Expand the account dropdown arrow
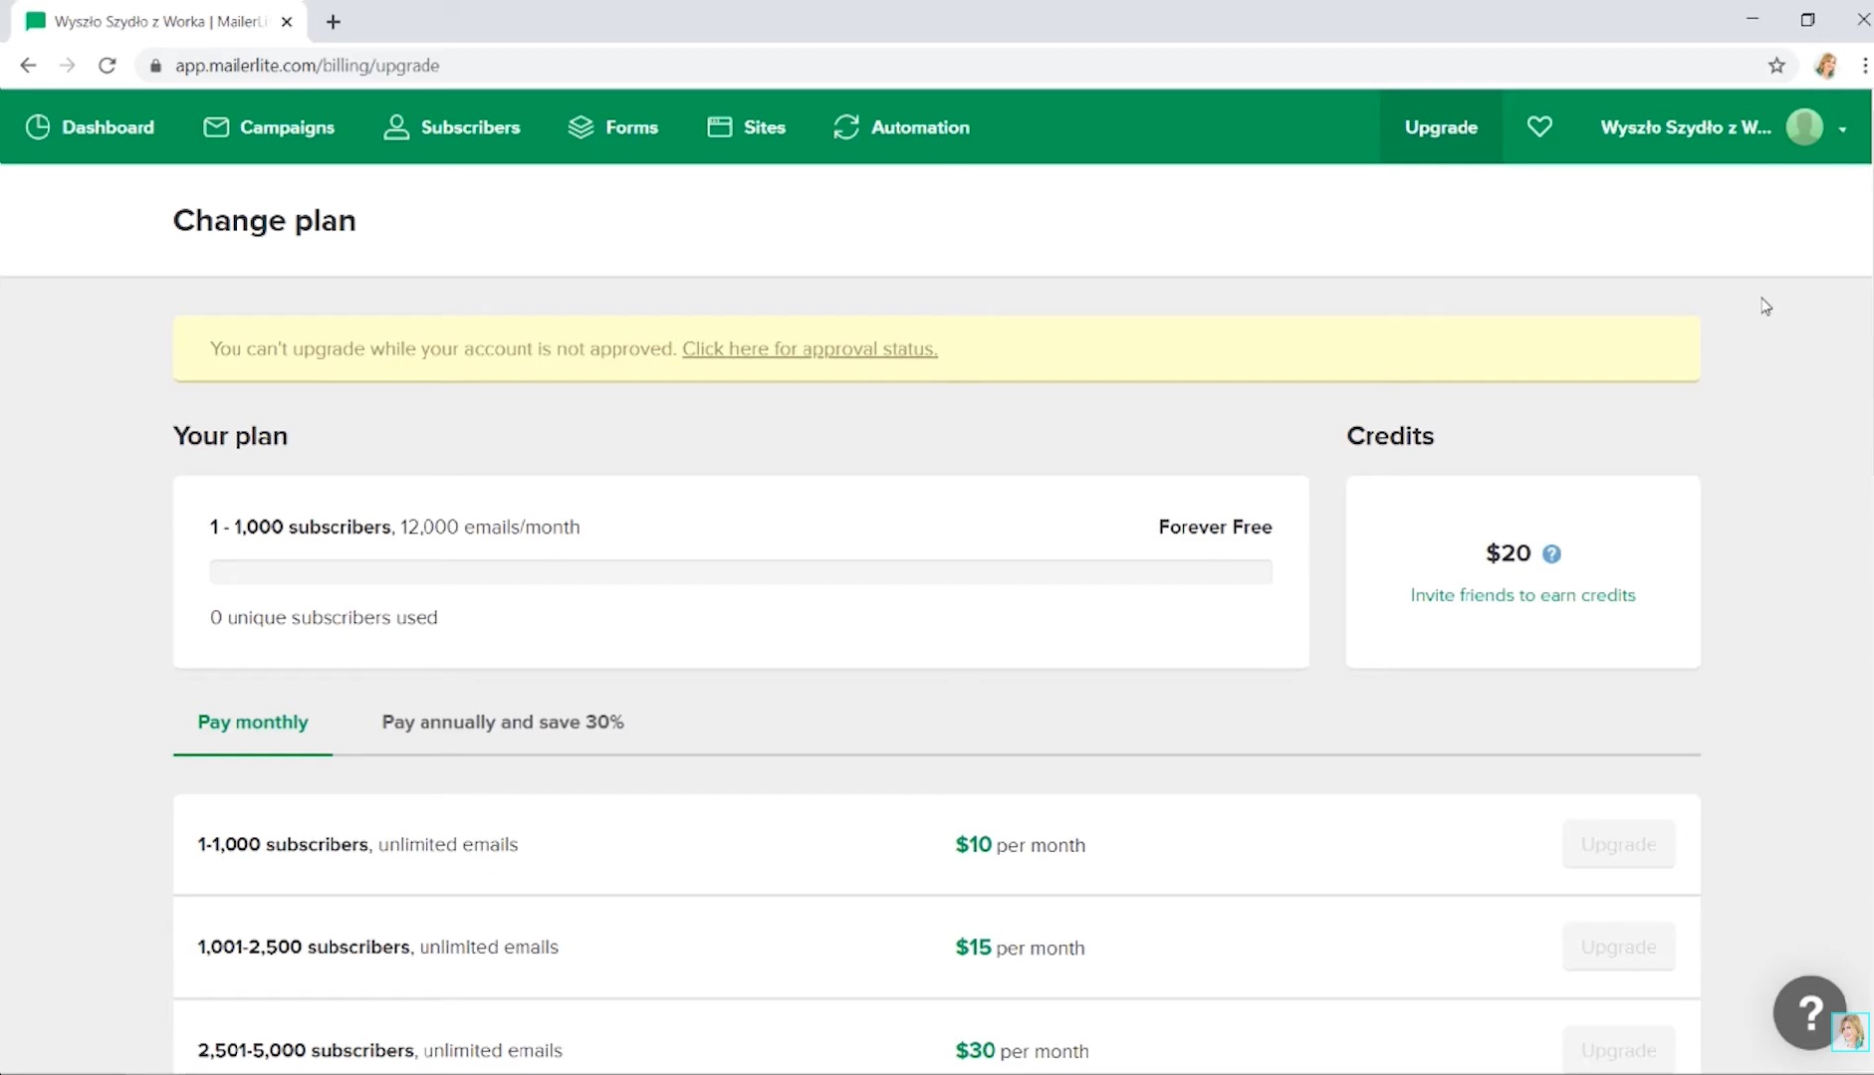1874x1075 pixels. (1842, 128)
